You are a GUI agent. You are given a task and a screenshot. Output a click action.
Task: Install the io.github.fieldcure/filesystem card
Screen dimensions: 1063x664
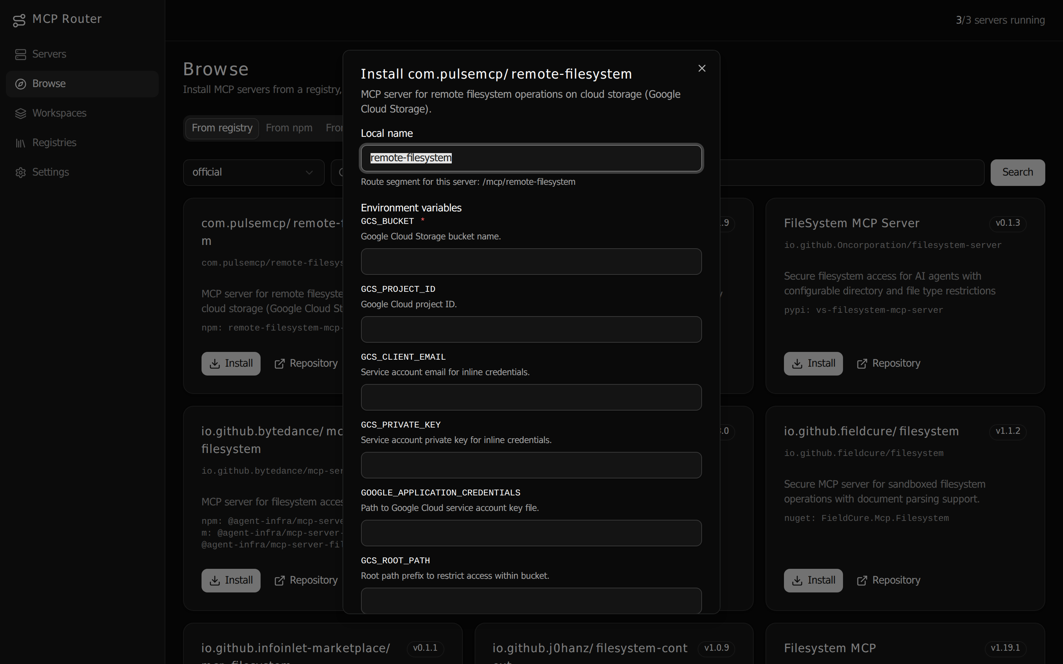(x=813, y=581)
